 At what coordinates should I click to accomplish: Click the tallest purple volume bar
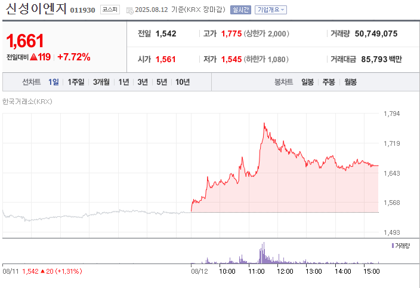pyautogui.click(x=264, y=253)
